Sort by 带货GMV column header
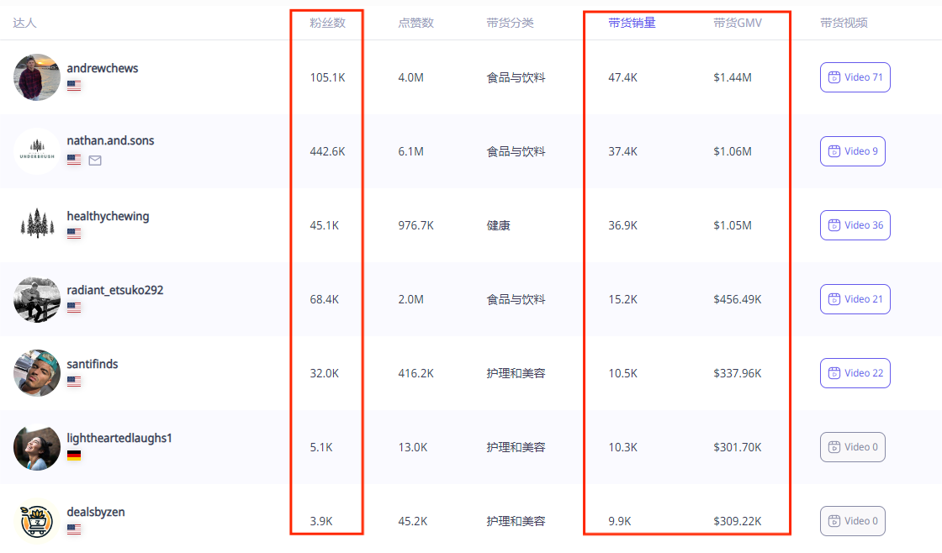 [737, 23]
